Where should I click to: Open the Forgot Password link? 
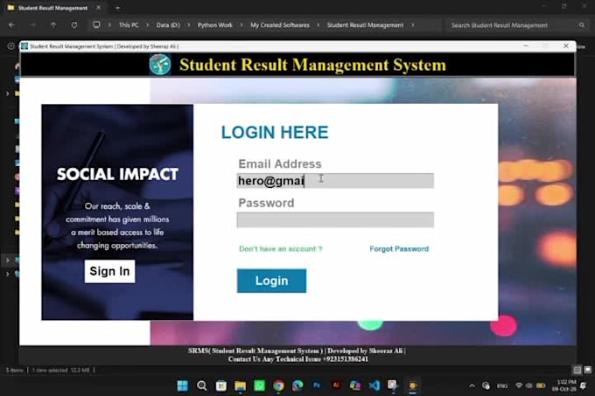click(x=399, y=249)
